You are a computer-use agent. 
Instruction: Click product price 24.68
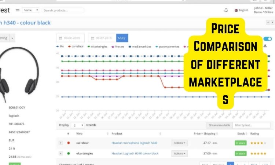[x=12, y=157]
